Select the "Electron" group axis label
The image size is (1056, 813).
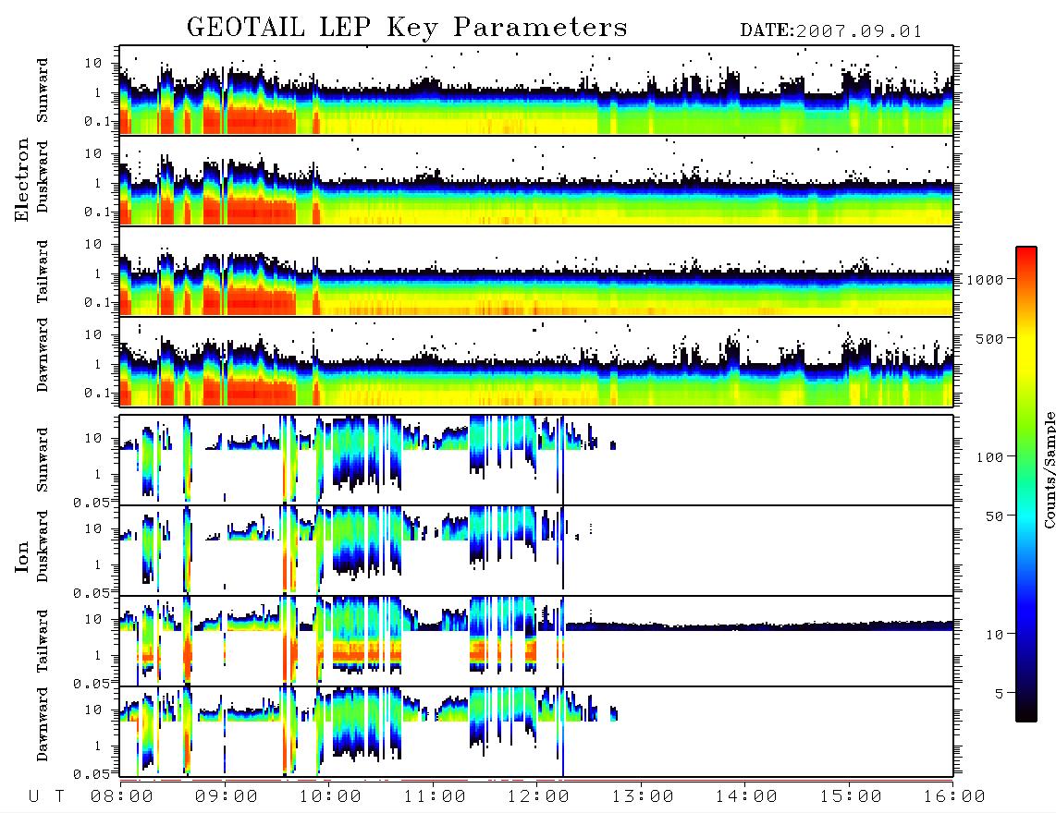pos(21,179)
